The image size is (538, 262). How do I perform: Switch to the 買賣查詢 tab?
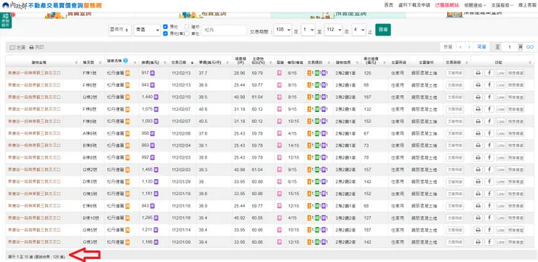coord(67,15)
